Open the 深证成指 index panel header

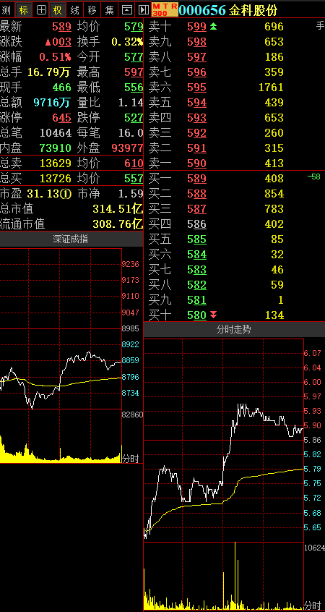71,239
